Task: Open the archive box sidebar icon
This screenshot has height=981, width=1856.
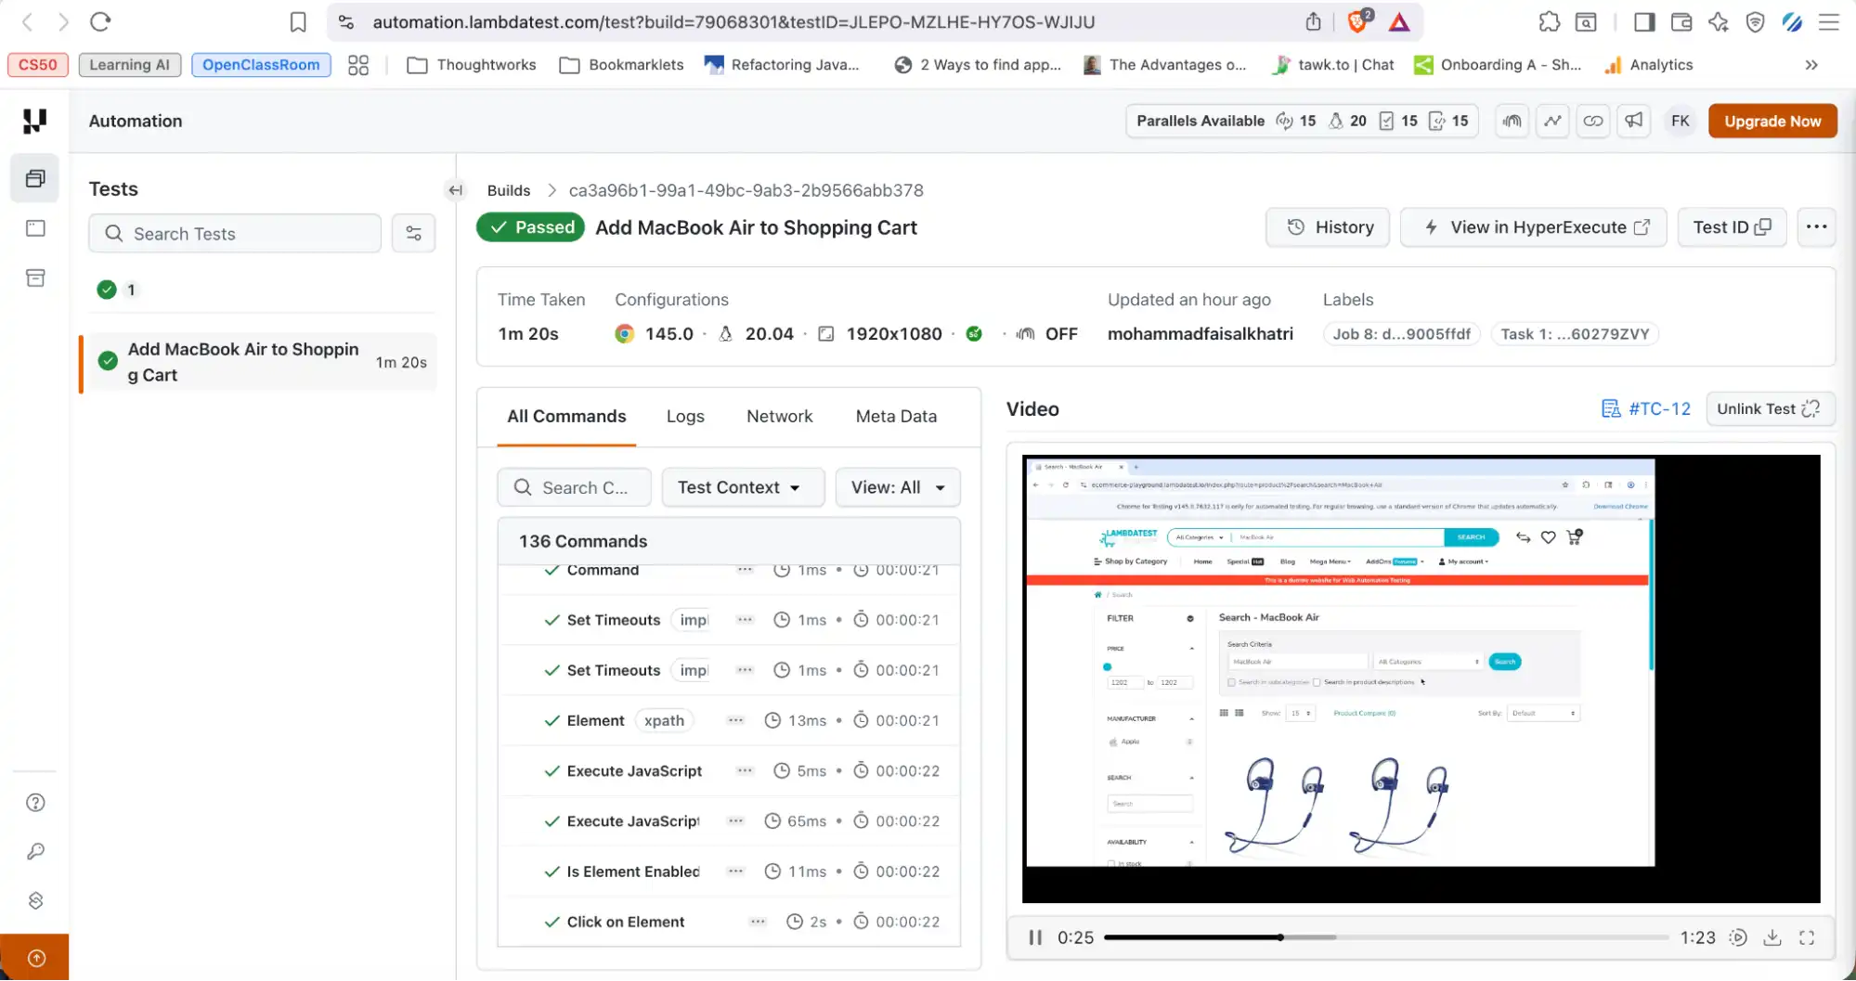Action: click(35, 278)
